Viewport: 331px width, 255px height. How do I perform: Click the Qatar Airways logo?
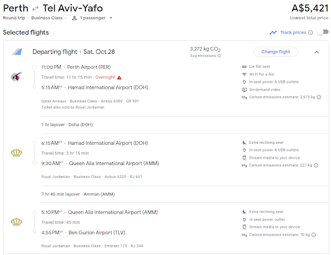click(x=16, y=77)
